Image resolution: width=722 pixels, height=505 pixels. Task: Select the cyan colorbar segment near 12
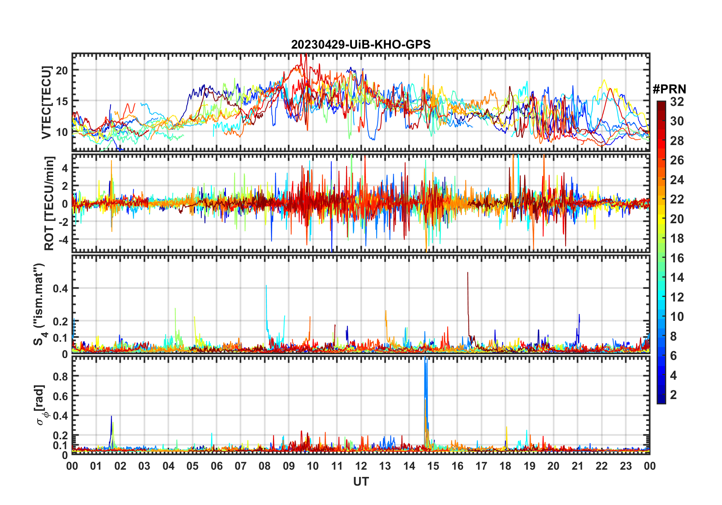pyautogui.click(x=661, y=297)
